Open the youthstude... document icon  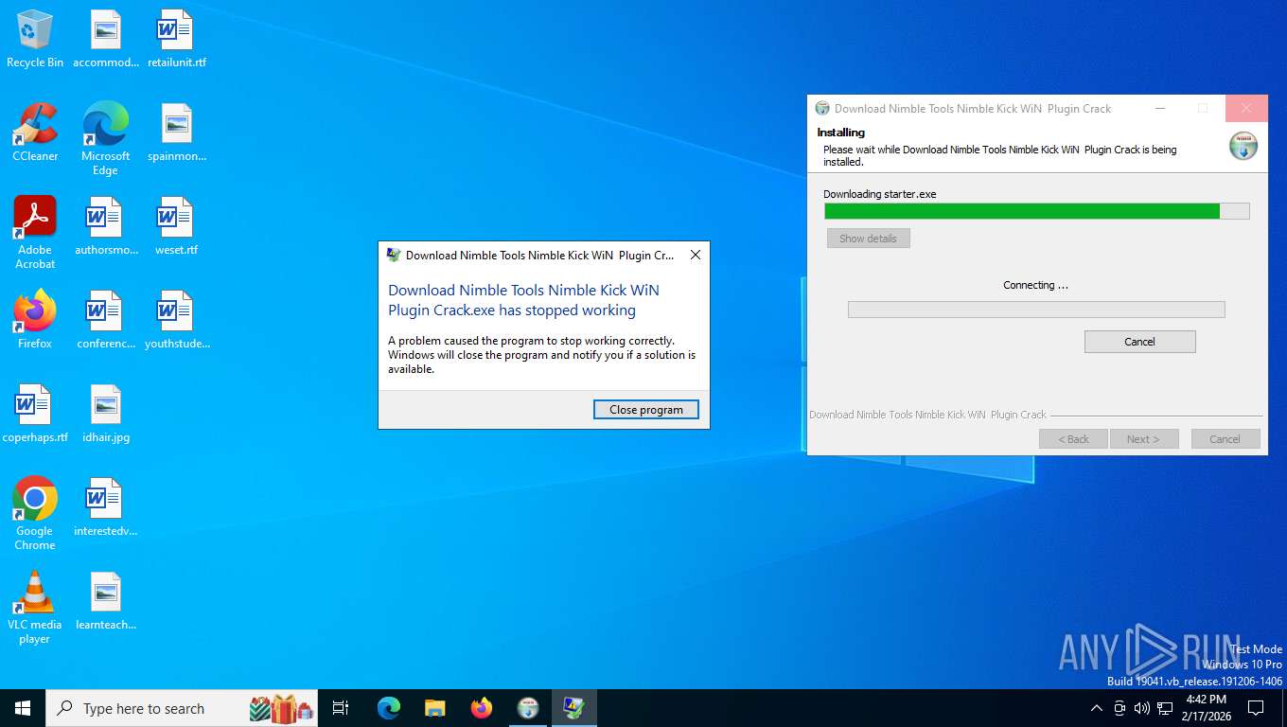(176, 321)
